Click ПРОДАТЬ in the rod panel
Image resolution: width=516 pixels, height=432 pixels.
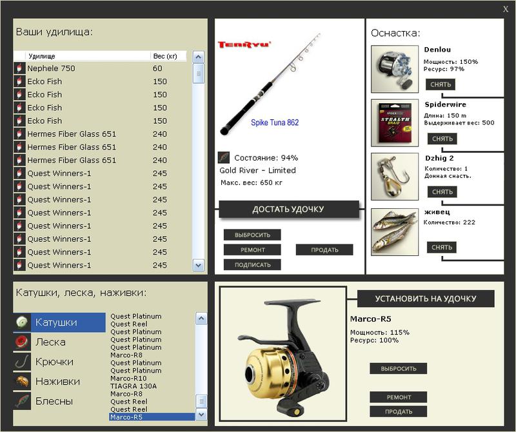click(x=324, y=250)
